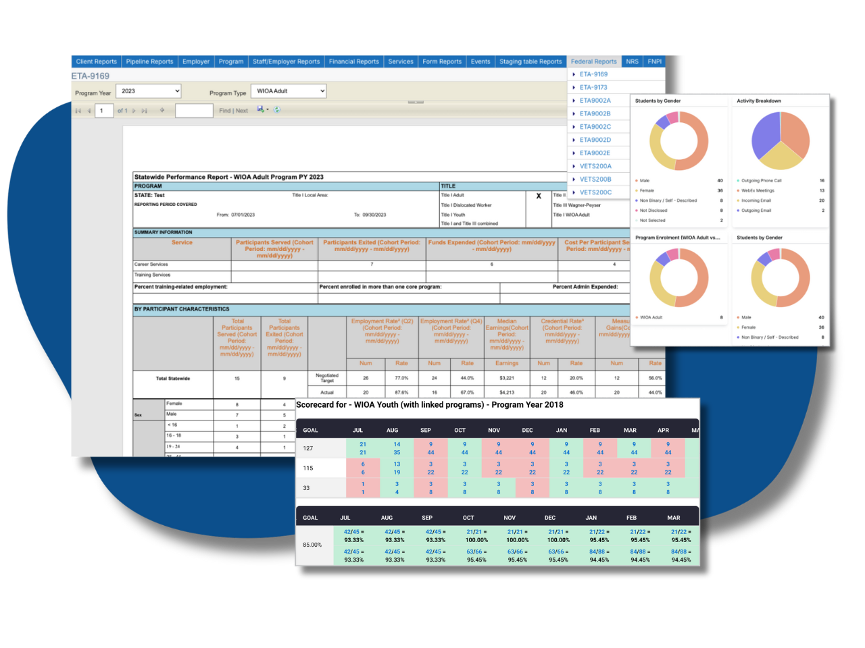The height and width of the screenshot is (648, 865).
Task: Select ETA9002C from the Federal Reports list
Action: (x=595, y=127)
